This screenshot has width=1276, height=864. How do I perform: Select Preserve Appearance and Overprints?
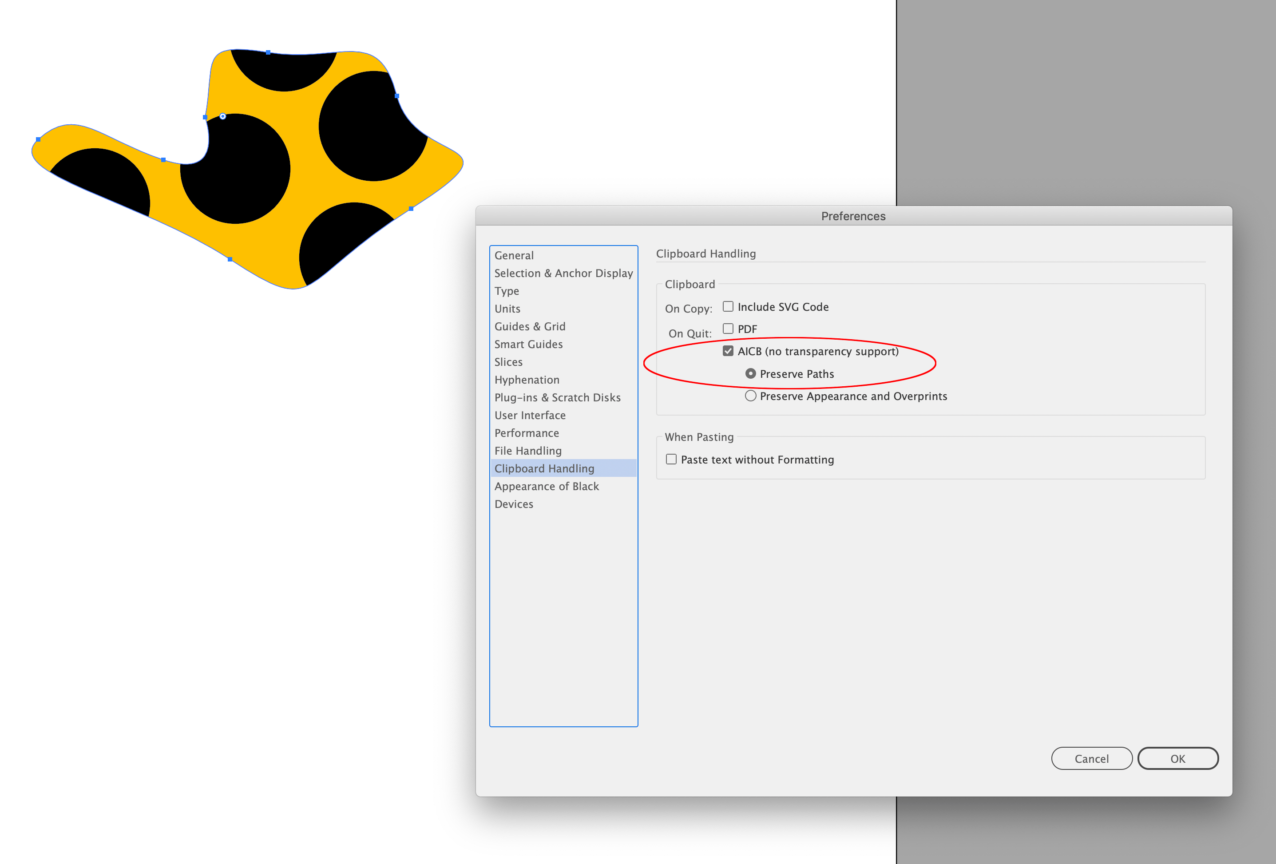coord(751,395)
